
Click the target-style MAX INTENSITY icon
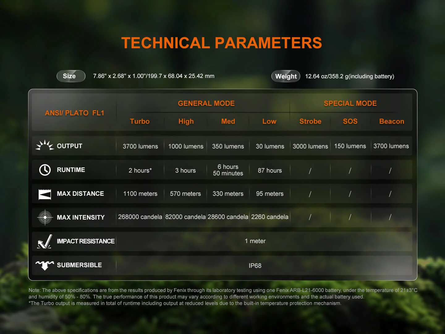pyautogui.click(x=45, y=217)
